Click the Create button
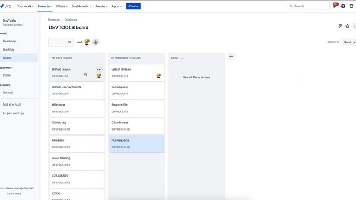 pos(133,6)
